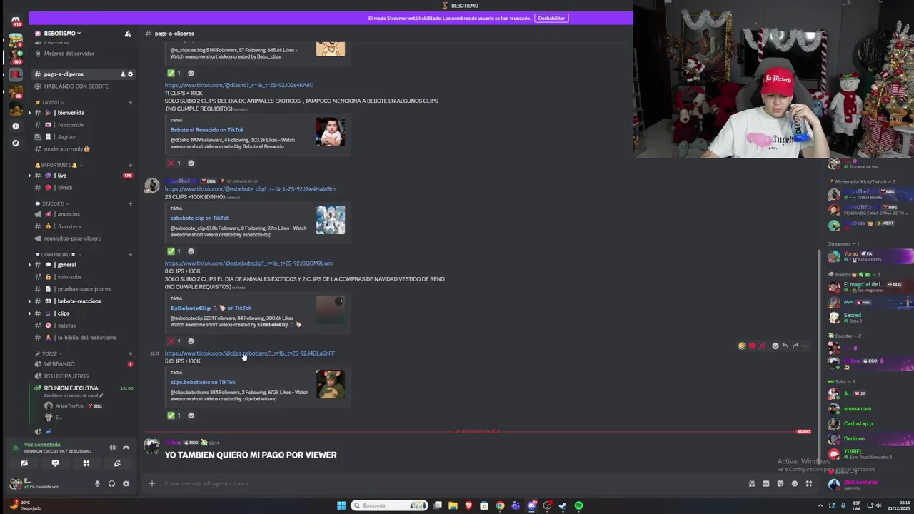Reply arrow on hovered message toolbar
This screenshot has height=514, width=914.
(x=785, y=346)
